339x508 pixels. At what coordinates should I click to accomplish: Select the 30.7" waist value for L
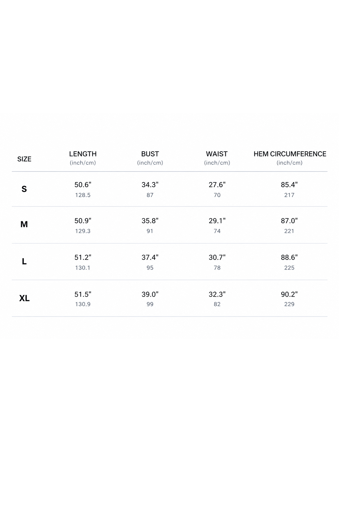coord(217,257)
